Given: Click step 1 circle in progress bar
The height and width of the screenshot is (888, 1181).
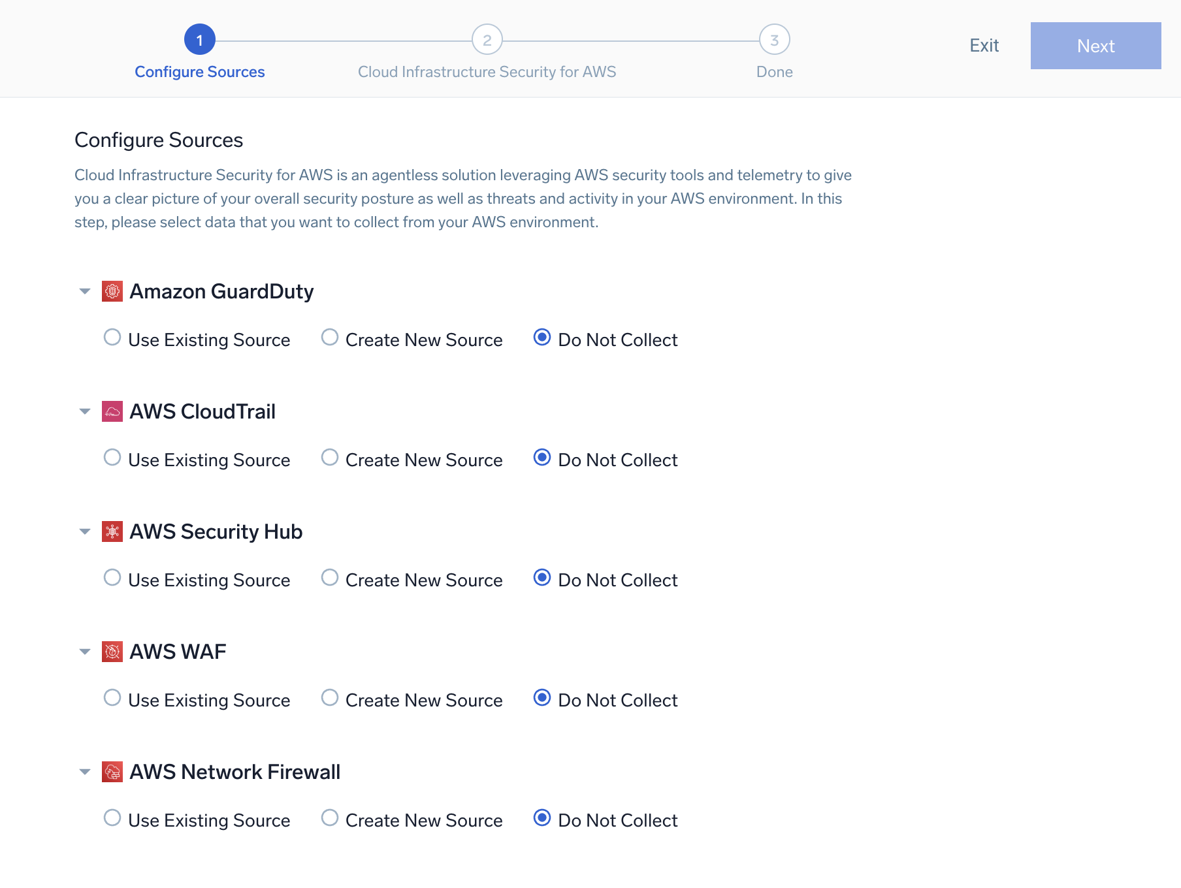Looking at the screenshot, I should click(x=200, y=40).
